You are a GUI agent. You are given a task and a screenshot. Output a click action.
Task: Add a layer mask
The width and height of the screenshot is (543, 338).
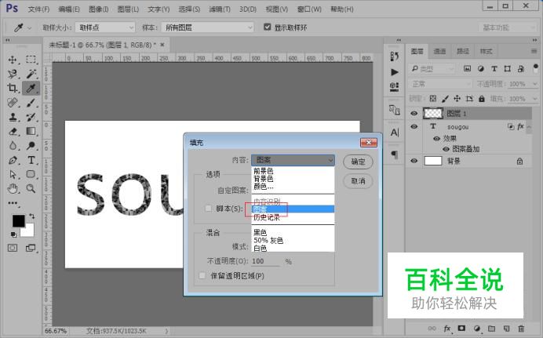461,329
